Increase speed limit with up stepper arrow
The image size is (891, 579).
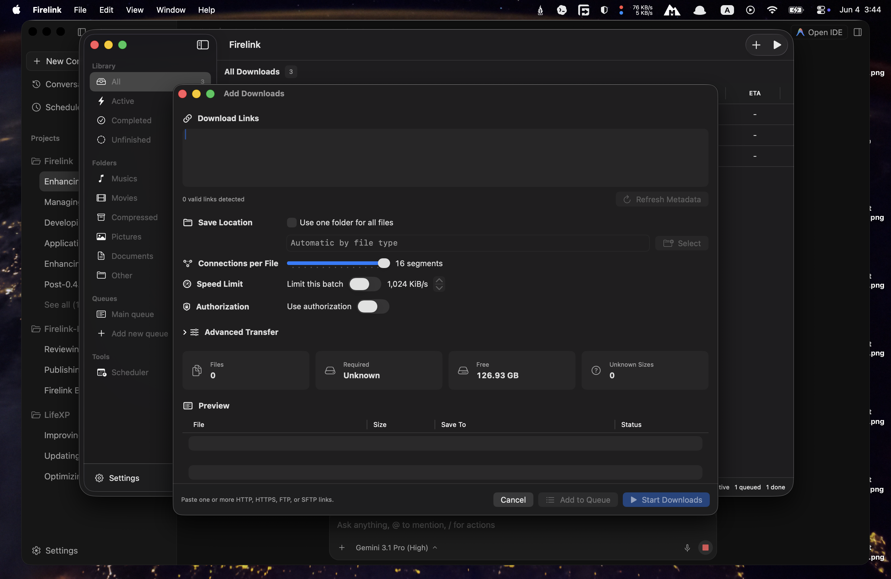tap(439, 280)
